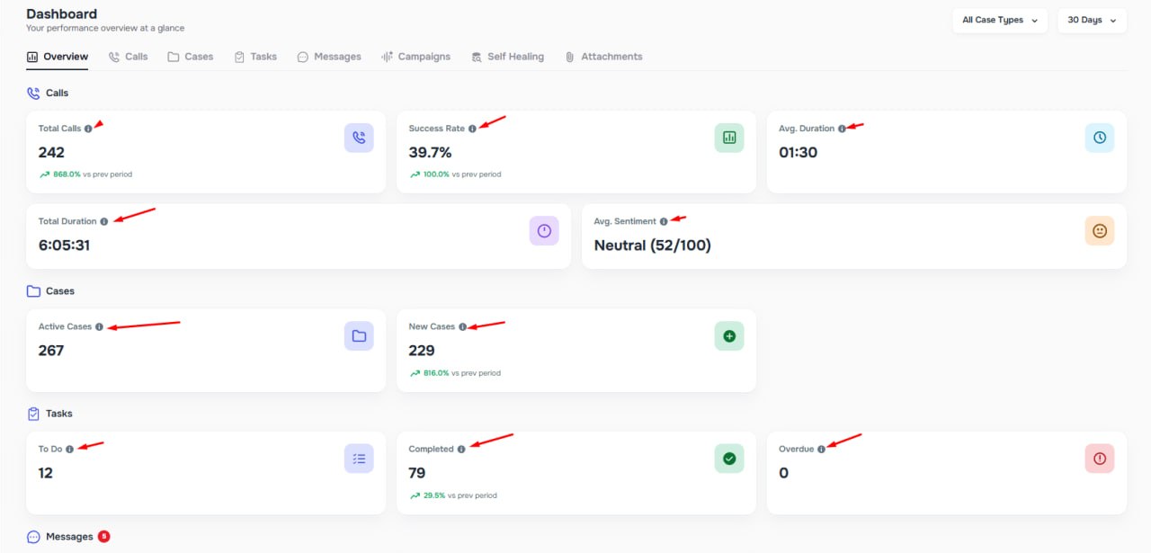Go to the Self Healing tab
Viewport: 1151px width, 553px height.
click(508, 57)
